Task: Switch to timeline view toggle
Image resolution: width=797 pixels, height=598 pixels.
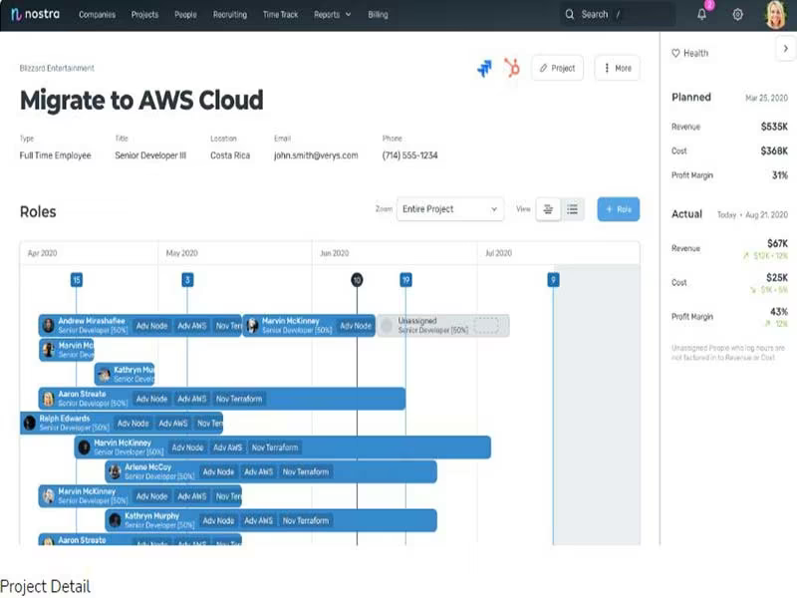Action: pyautogui.click(x=548, y=209)
